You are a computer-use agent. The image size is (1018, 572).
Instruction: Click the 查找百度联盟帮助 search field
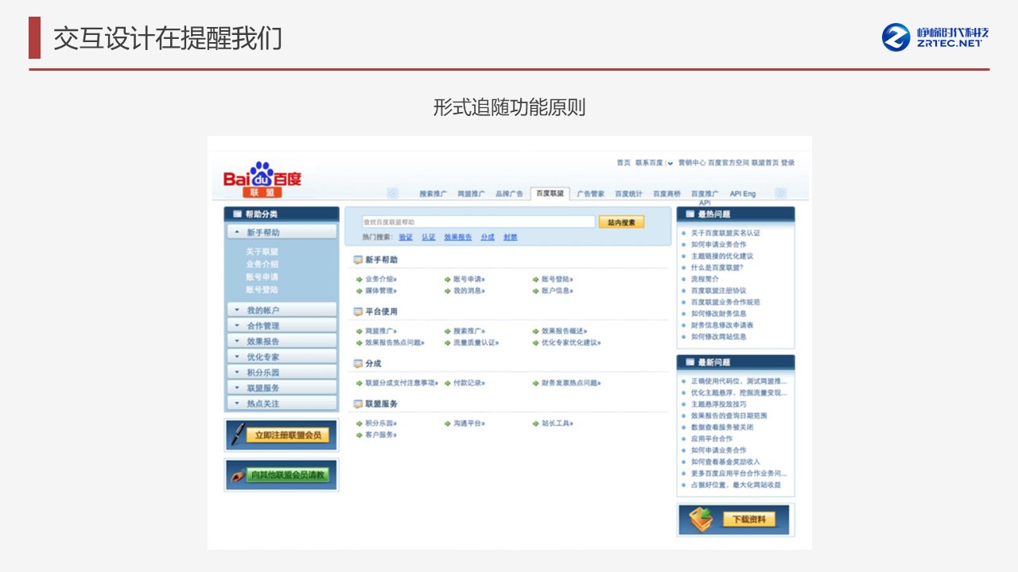[x=478, y=222]
